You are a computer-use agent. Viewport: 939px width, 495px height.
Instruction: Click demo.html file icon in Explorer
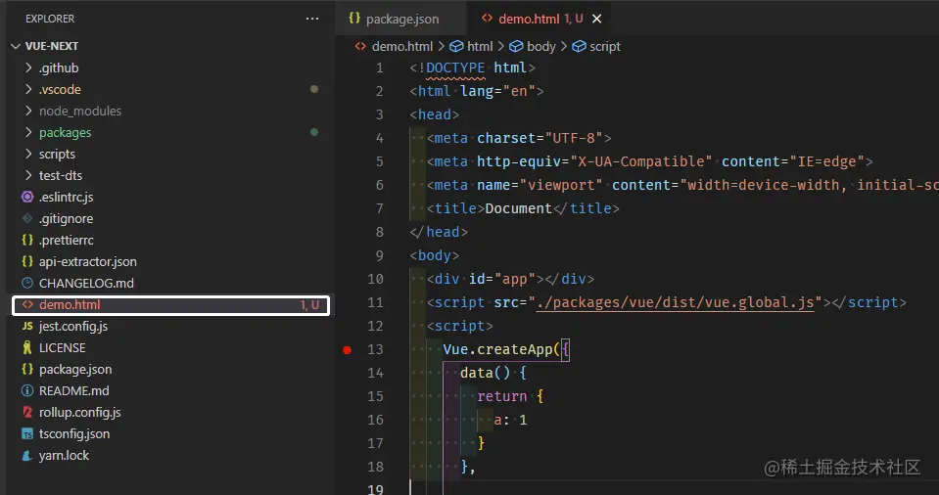pyautogui.click(x=27, y=304)
